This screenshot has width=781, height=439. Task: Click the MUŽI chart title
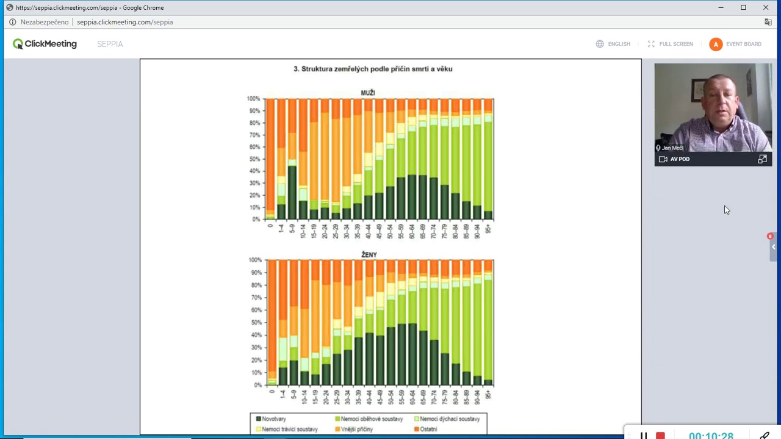click(368, 93)
